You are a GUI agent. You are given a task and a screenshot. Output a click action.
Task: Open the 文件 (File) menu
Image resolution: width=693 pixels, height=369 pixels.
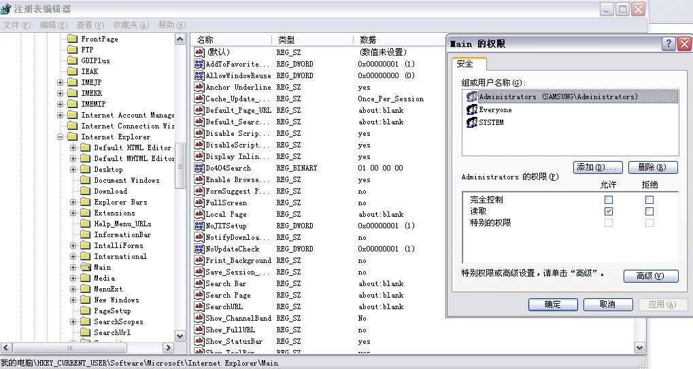(17, 24)
